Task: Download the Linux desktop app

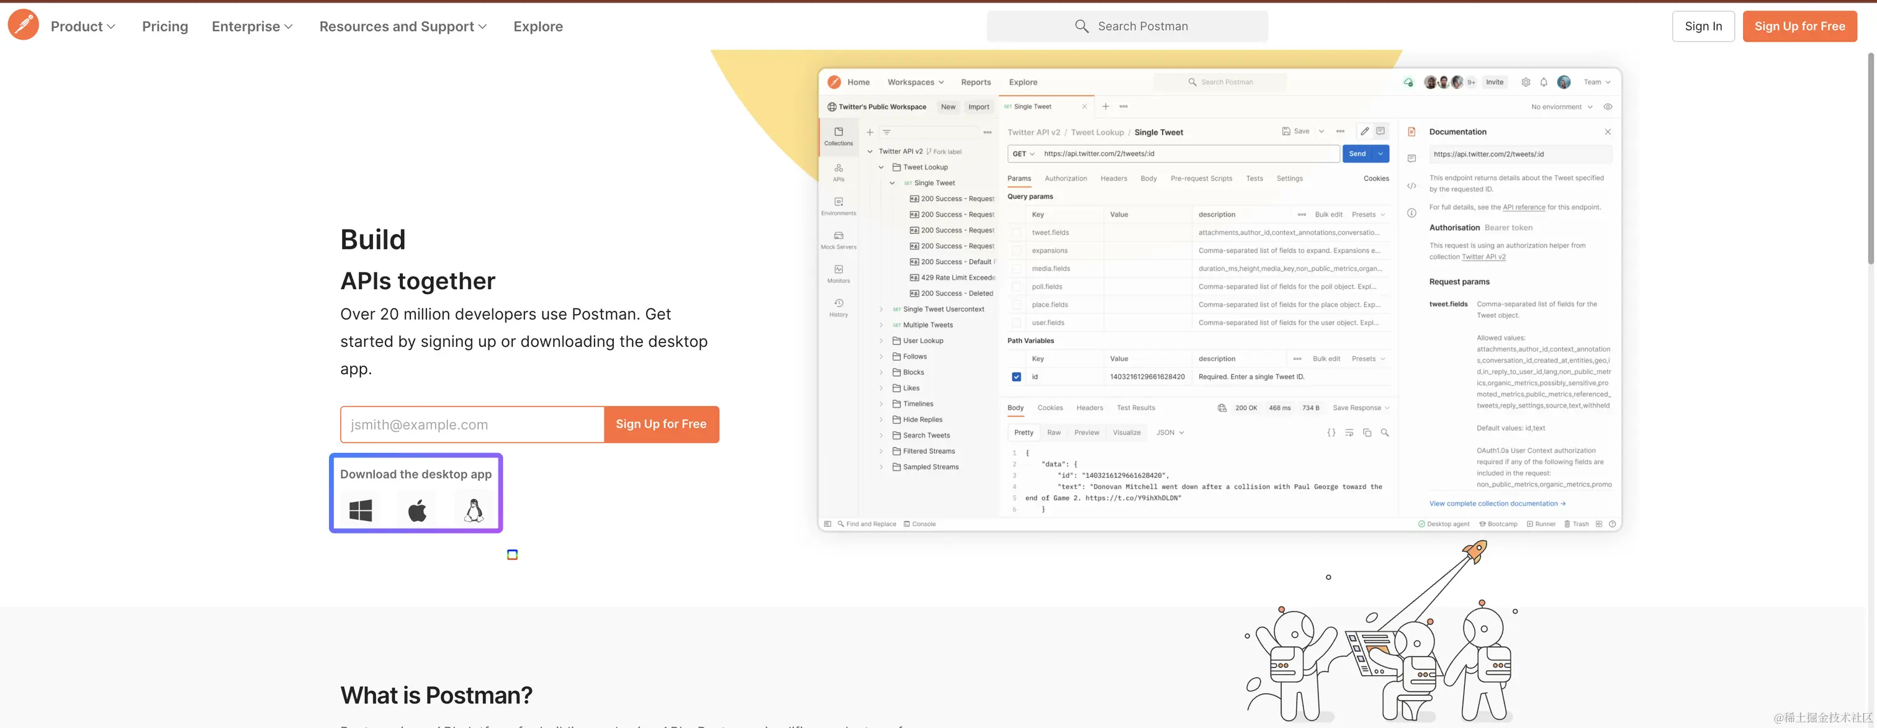Action: 474,510
